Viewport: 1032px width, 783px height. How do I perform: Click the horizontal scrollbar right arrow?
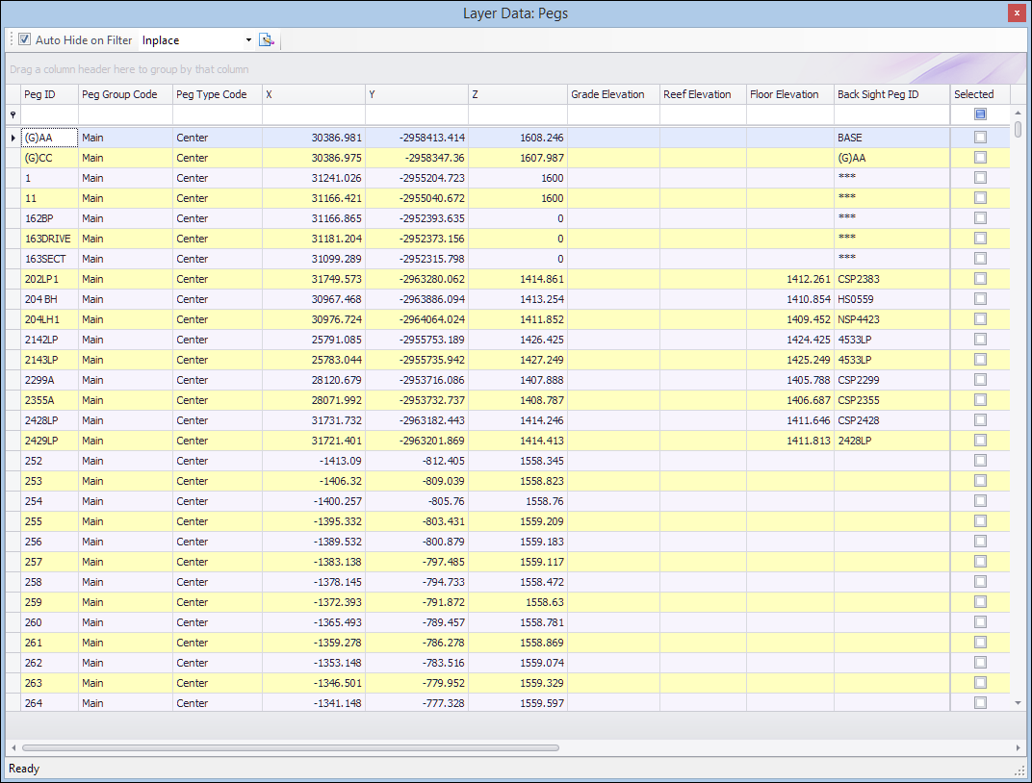[1019, 747]
